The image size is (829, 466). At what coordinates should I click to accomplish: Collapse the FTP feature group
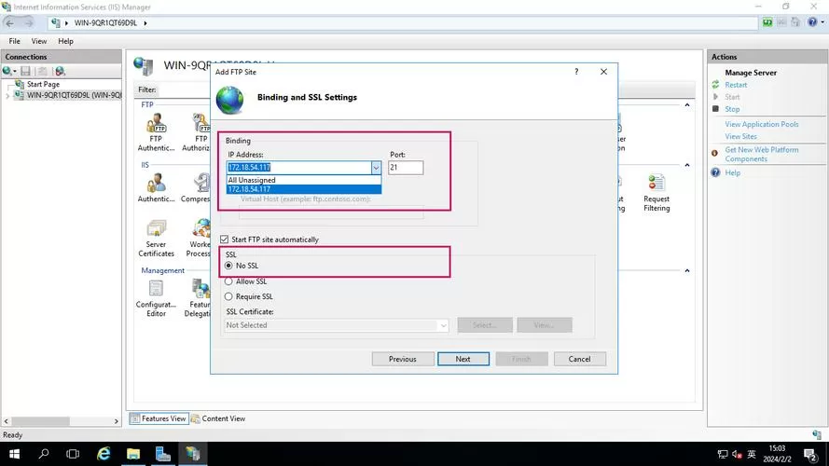pos(686,105)
